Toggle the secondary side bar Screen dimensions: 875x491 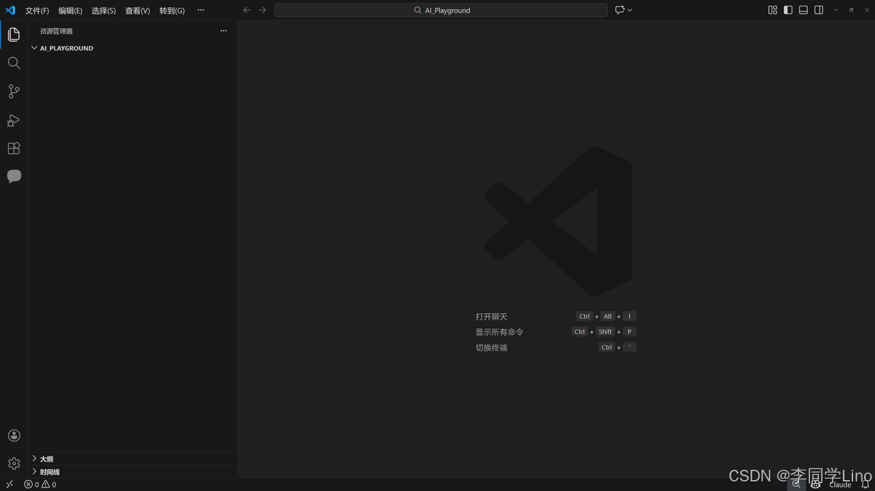(x=819, y=10)
